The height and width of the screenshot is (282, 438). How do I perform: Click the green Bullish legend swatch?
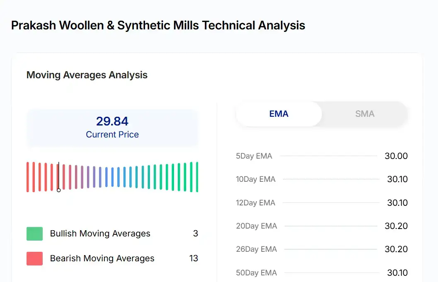tap(34, 234)
